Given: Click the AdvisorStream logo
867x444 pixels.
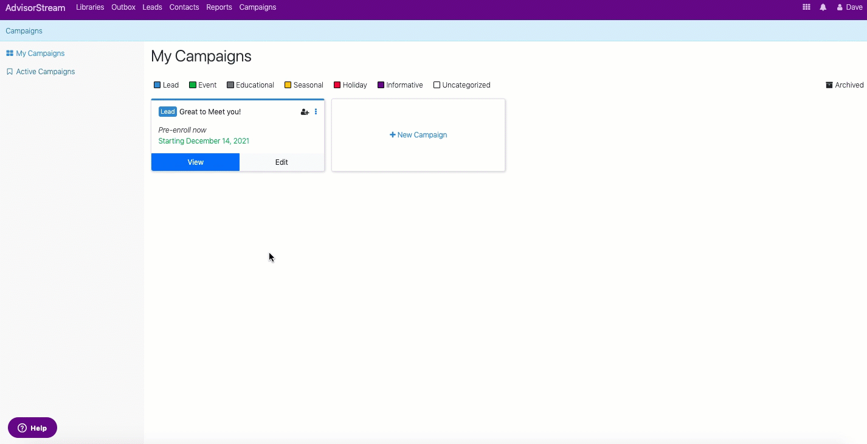Looking at the screenshot, I should (35, 8).
